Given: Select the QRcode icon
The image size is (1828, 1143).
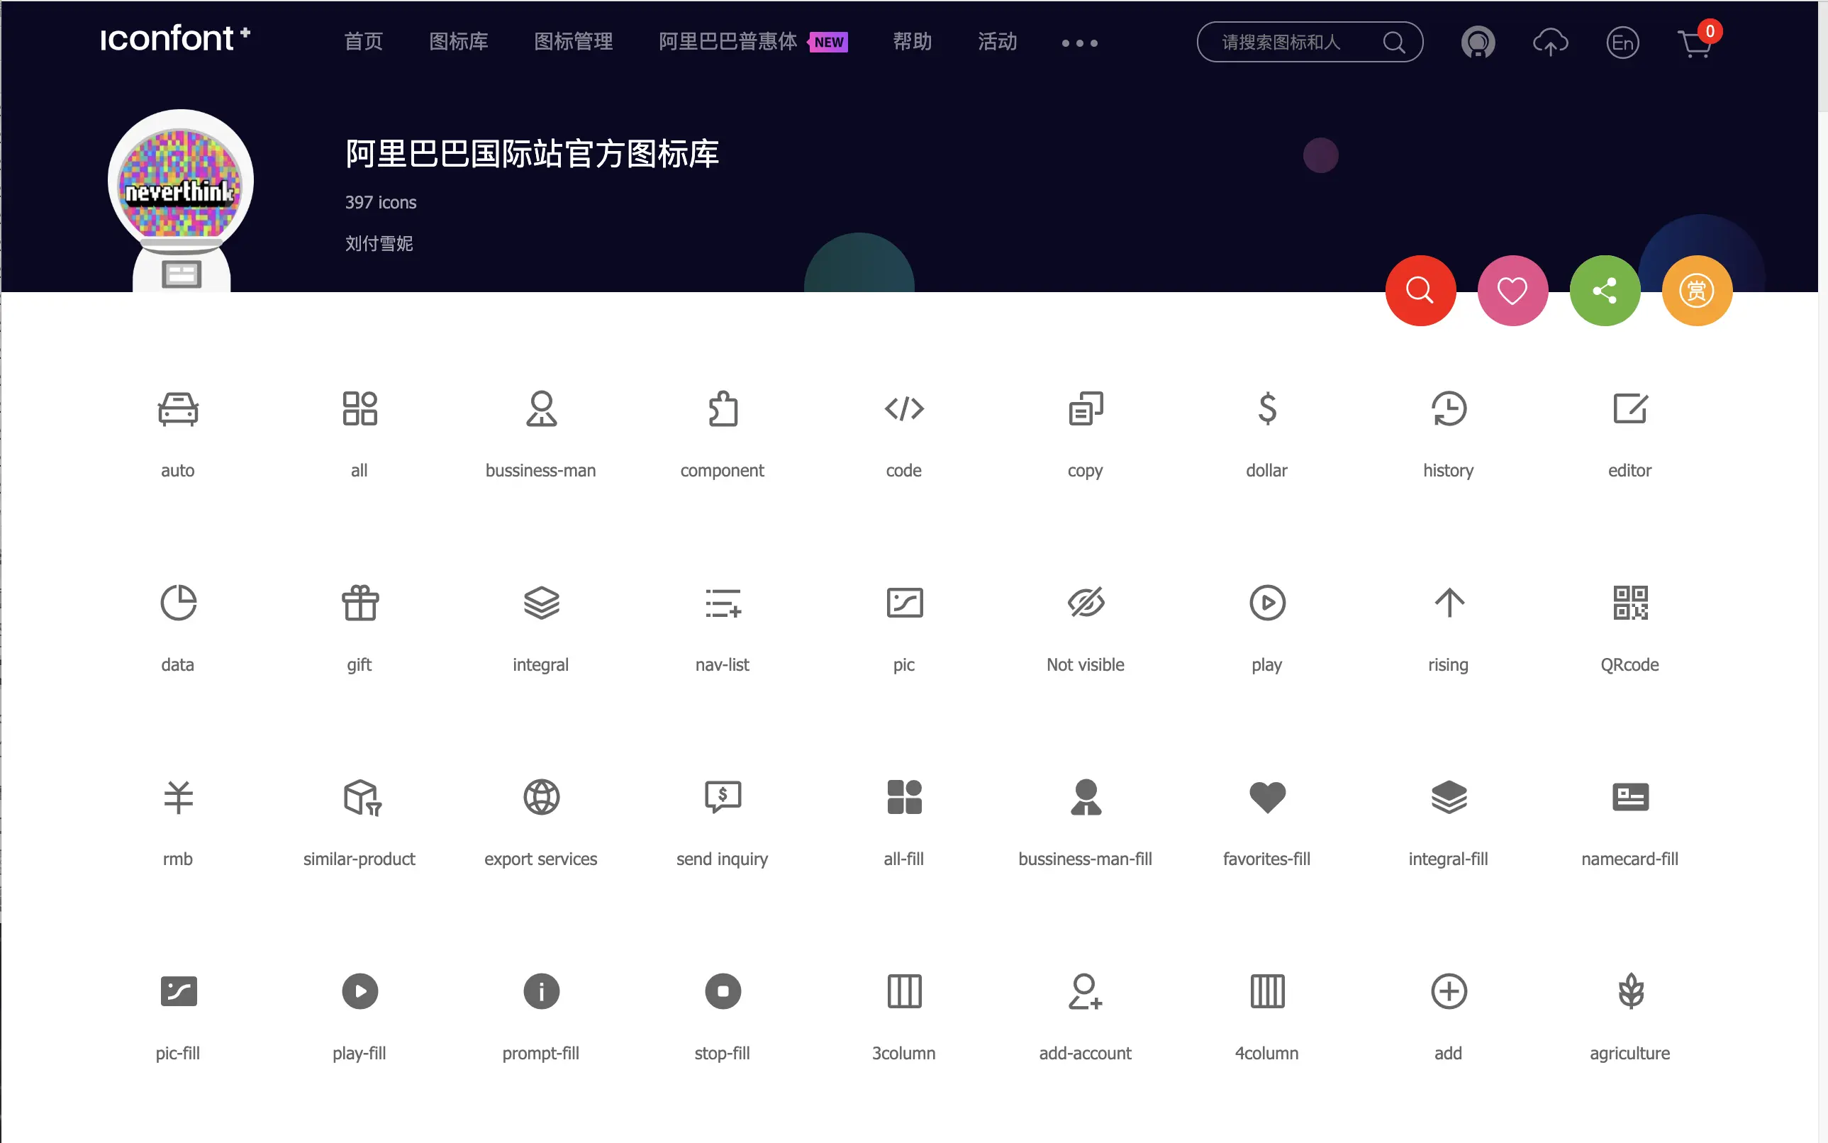Looking at the screenshot, I should (x=1629, y=603).
